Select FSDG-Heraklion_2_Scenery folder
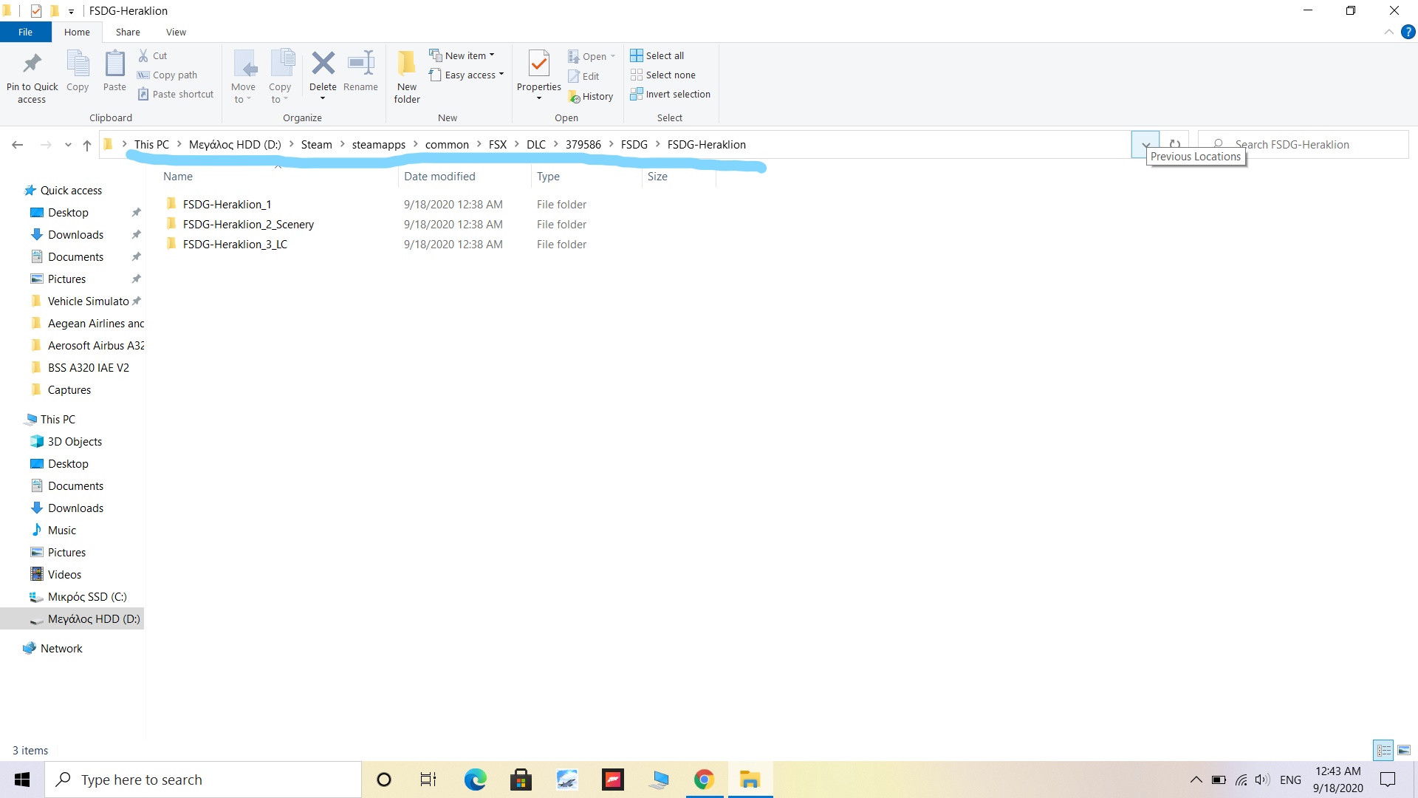Screen dimensions: 1418x798 coord(248,225)
